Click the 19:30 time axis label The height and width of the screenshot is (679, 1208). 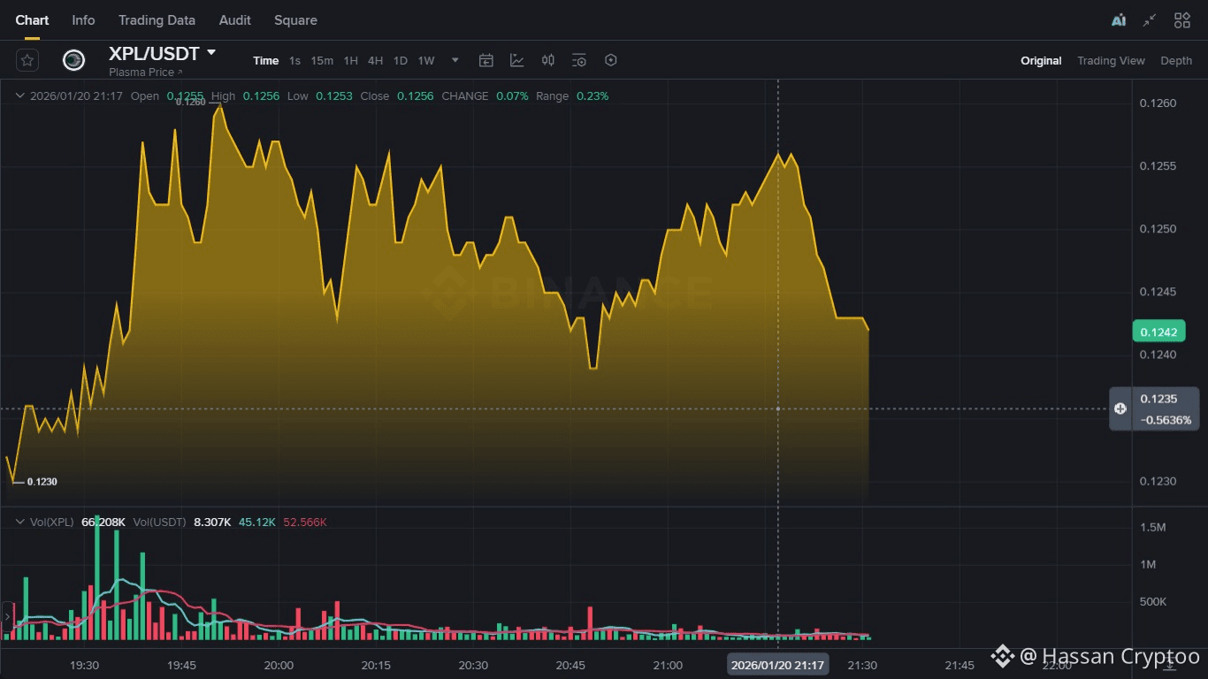[84, 665]
